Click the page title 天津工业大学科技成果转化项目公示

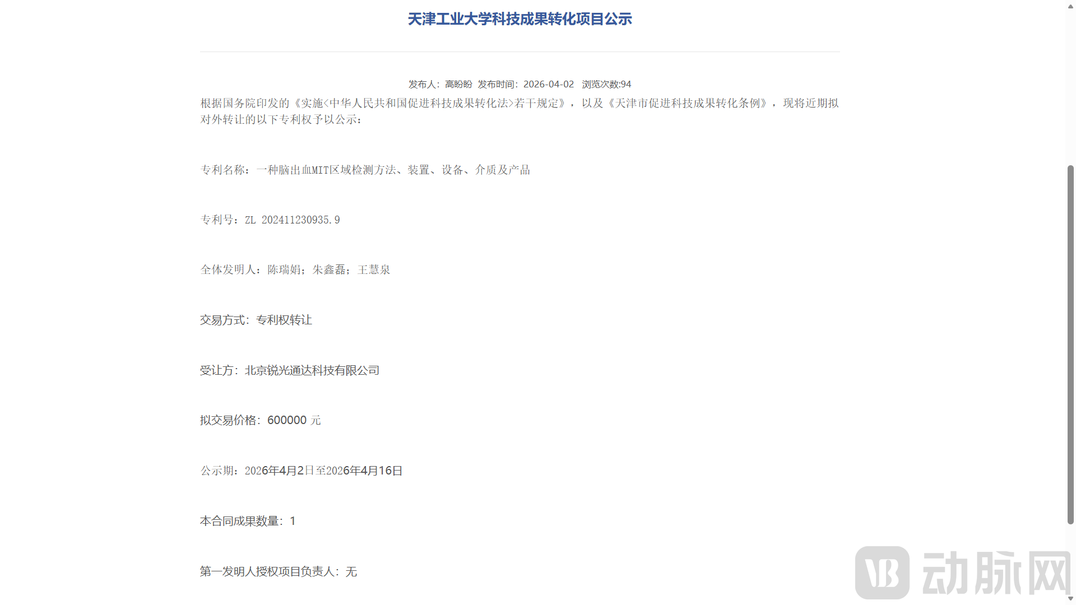coord(520,18)
